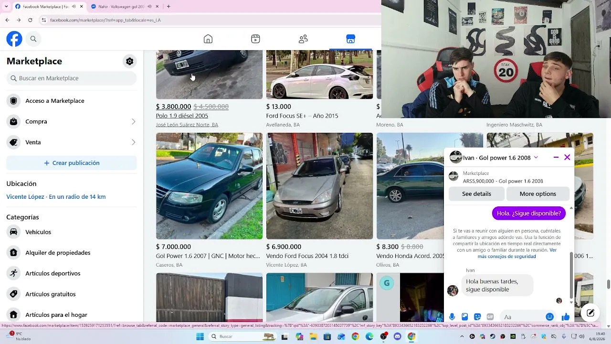This screenshot has height=344, width=611.
Task: Open the Vendo Honda Accord listing title
Action: [x=410, y=256]
